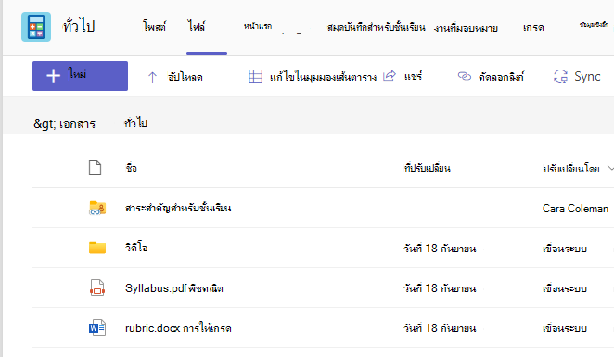Screen dimensions: 614x357
Task: Open the สาระสำคัญสำหรับชั้นเรียน folder
Action: [x=178, y=208]
